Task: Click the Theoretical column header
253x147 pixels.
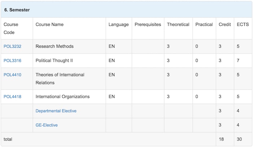Action: [178, 24]
